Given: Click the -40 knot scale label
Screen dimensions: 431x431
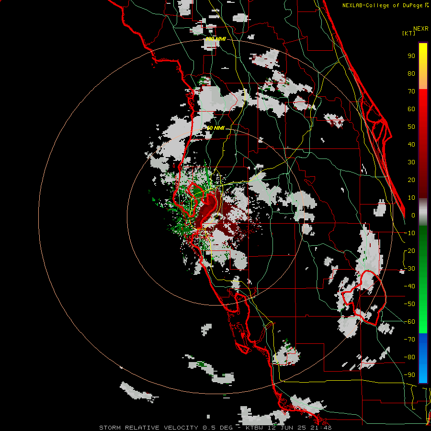Looking at the screenshot, I should pyautogui.click(x=409, y=286).
